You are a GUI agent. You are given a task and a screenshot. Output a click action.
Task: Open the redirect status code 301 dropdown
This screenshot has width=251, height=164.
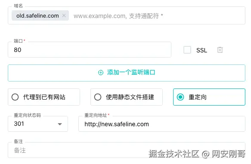pos(38,124)
